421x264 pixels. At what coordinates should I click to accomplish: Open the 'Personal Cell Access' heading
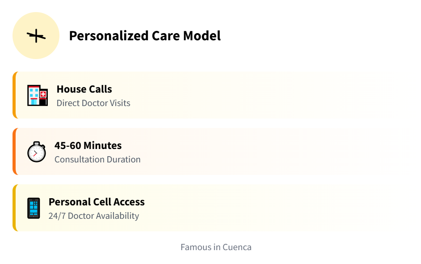(97, 202)
